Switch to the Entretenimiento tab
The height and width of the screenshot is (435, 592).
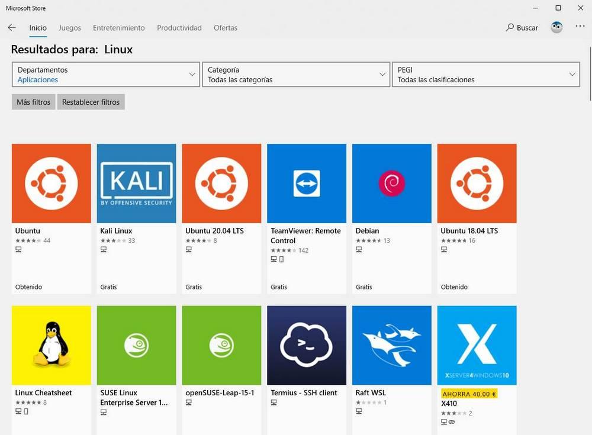pyautogui.click(x=118, y=28)
